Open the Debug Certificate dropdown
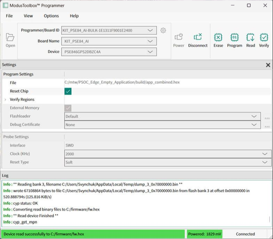 pyautogui.click(x=162, y=125)
